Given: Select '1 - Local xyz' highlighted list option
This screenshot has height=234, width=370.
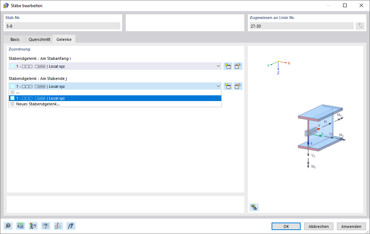Looking at the screenshot, I should (115, 98).
